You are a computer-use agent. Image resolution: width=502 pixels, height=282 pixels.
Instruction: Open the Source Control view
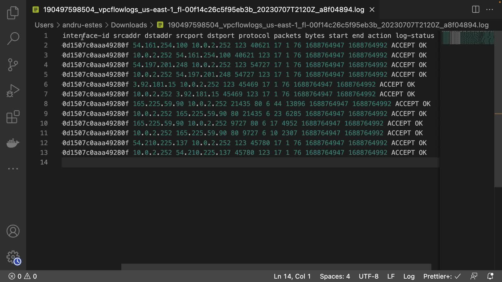(13, 65)
